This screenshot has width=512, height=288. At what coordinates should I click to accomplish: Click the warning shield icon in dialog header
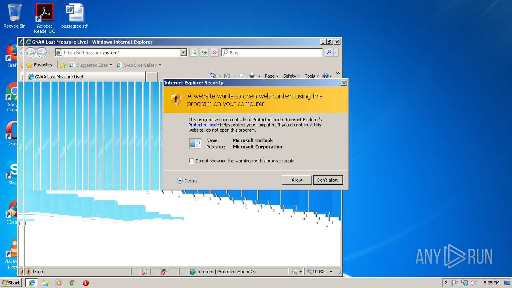[176, 99]
